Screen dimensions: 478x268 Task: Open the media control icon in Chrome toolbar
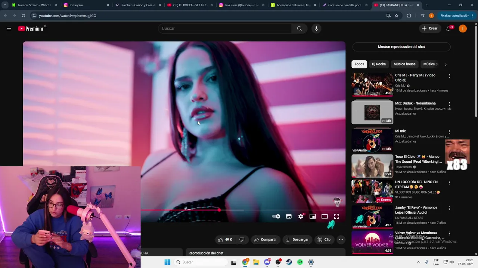click(422, 16)
